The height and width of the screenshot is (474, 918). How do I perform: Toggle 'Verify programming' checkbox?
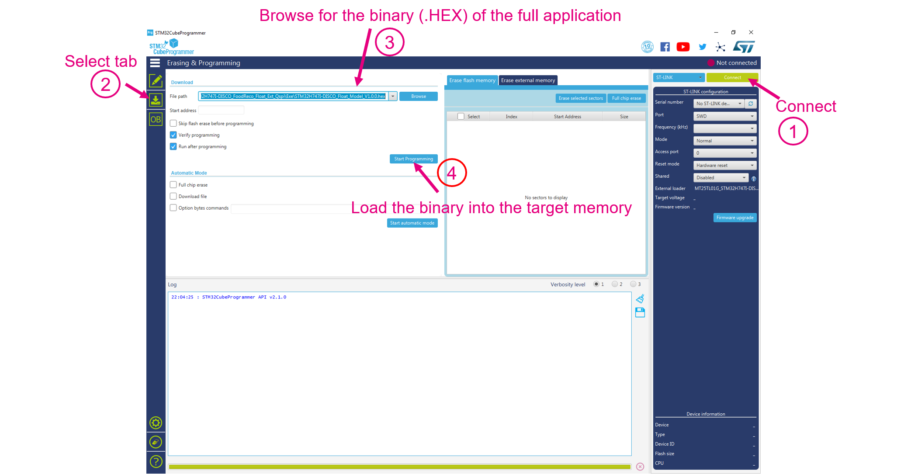pyautogui.click(x=173, y=134)
